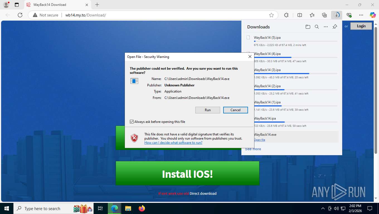379x214 pixels.
Task: Open More options in Downloads panel
Action: (x=326, y=27)
